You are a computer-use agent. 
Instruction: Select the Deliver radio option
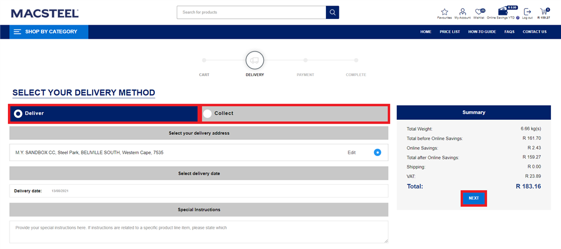tap(19, 114)
